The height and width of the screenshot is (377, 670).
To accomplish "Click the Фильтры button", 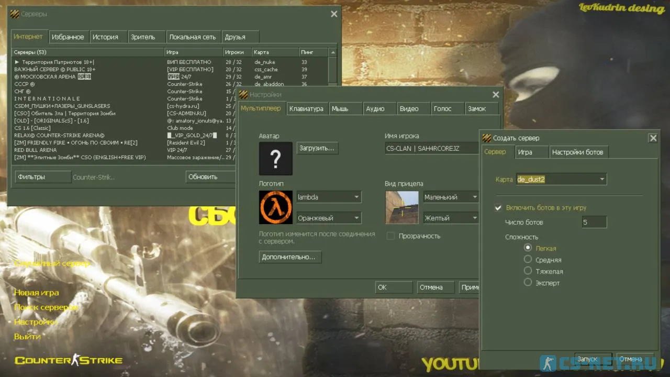I will coord(43,177).
